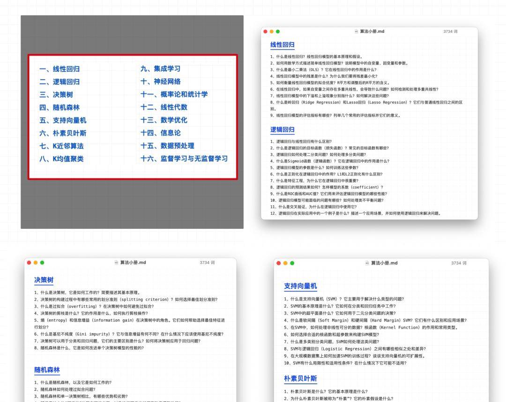This screenshot has height=402, width=506.
Task: Click the underlined 线性回归 heading in the editor
Action: click(x=283, y=45)
